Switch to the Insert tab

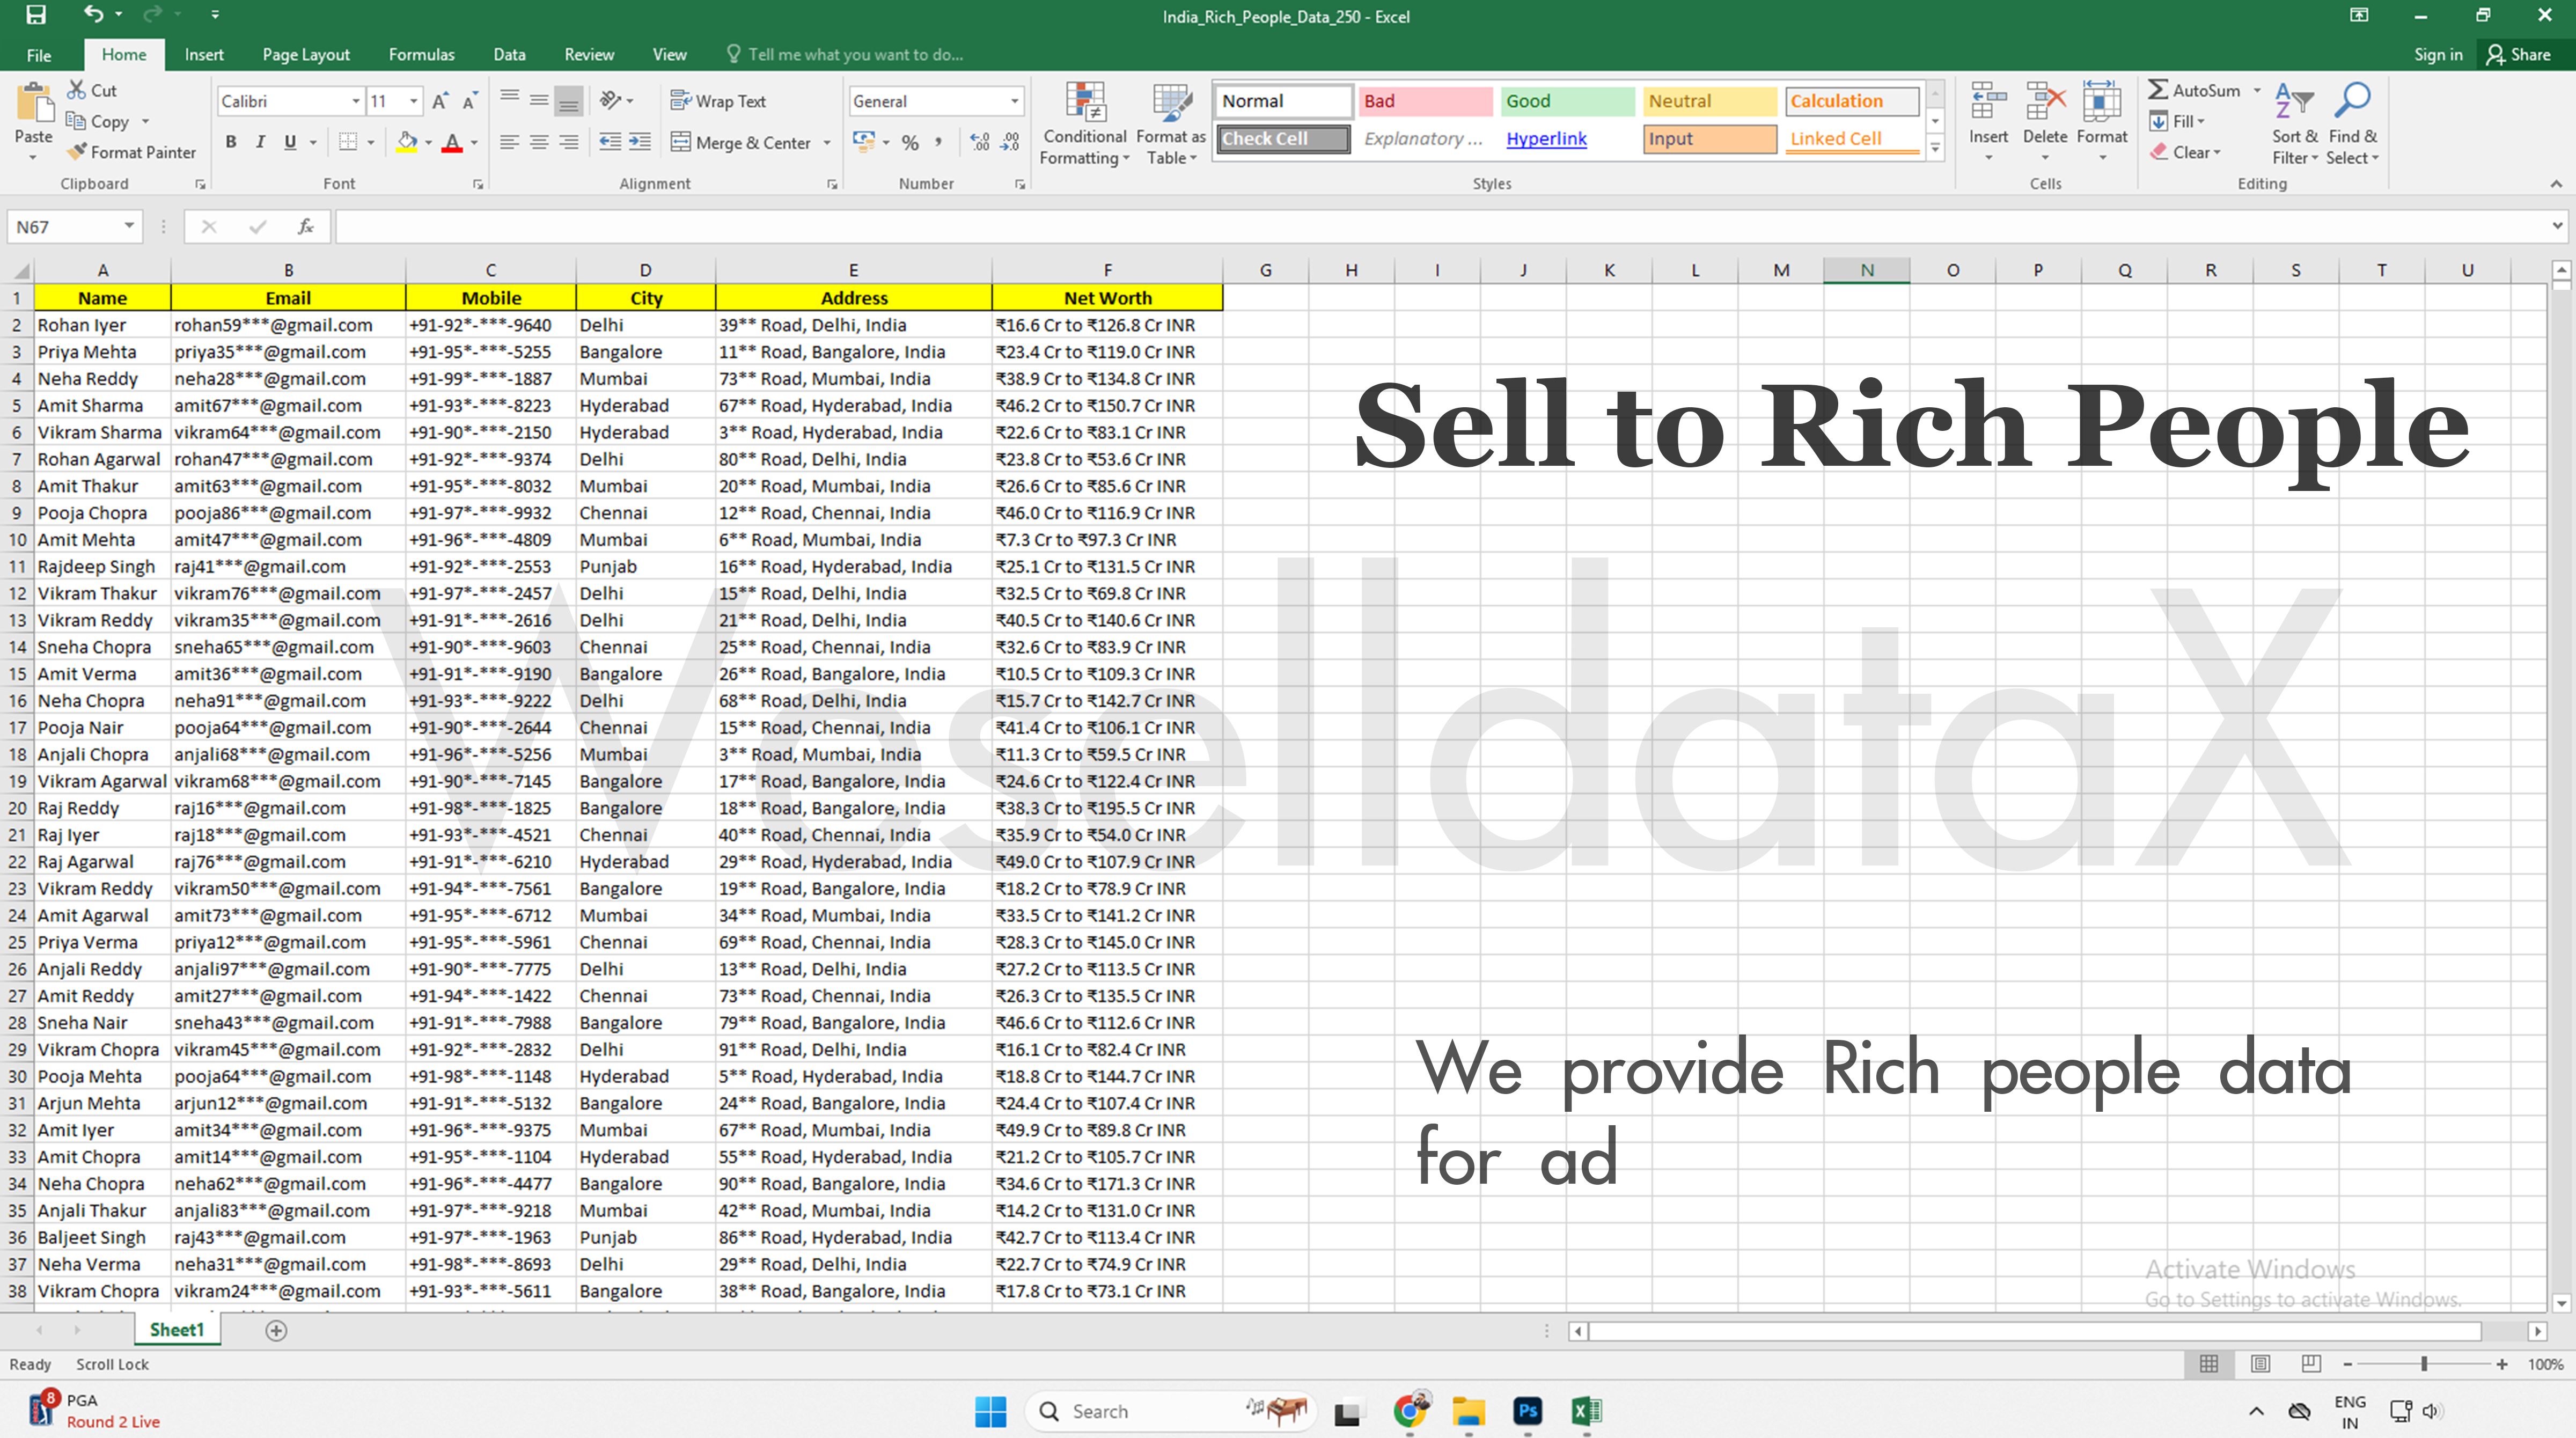[204, 55]
